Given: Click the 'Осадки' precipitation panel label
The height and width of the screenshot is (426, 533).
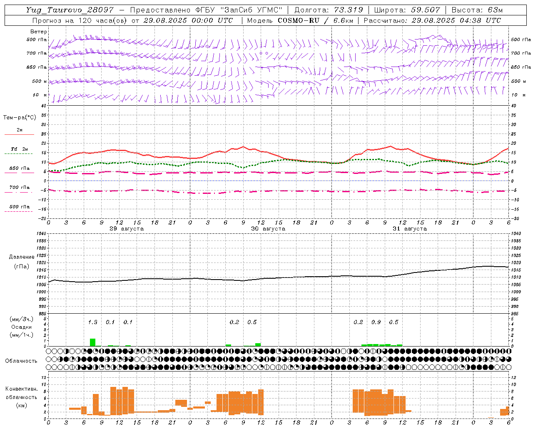Looking at the screenshot, I should tap(21, 327).
